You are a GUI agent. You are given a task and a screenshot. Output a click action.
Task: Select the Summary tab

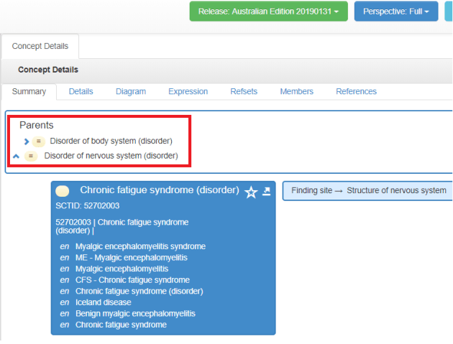click(x=29, y=92)
